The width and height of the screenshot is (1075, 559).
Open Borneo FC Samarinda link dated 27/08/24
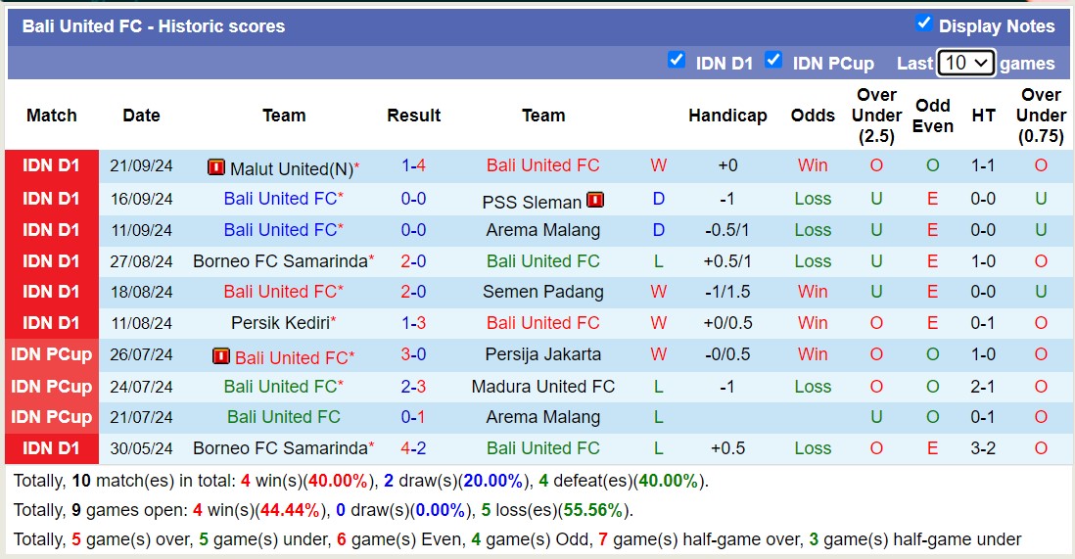280,261
